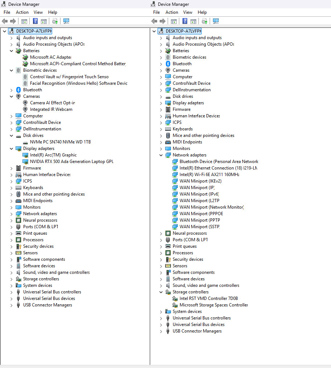Open Action menu in left window

point(22,12)
